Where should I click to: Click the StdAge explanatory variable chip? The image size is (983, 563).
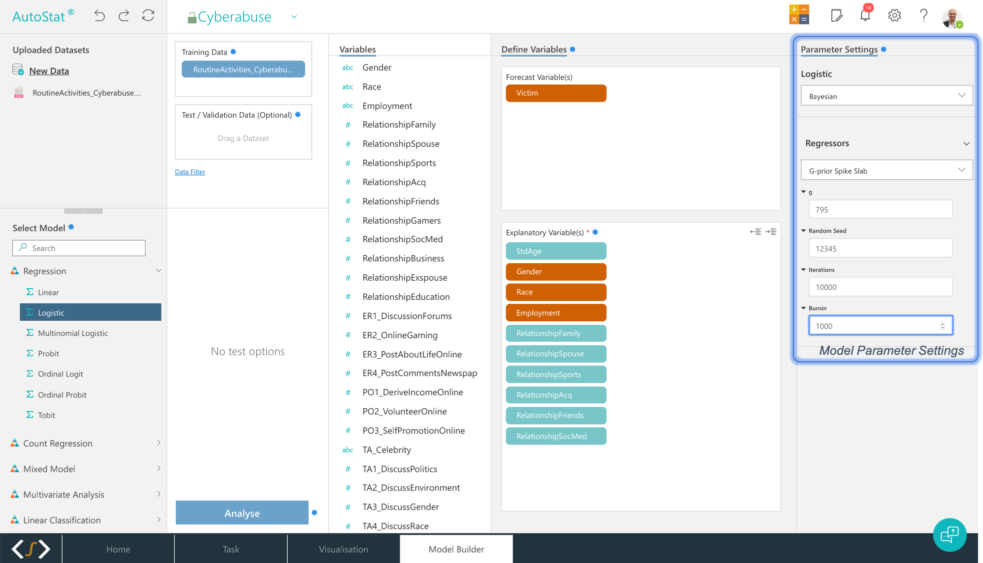click(556, 251)
